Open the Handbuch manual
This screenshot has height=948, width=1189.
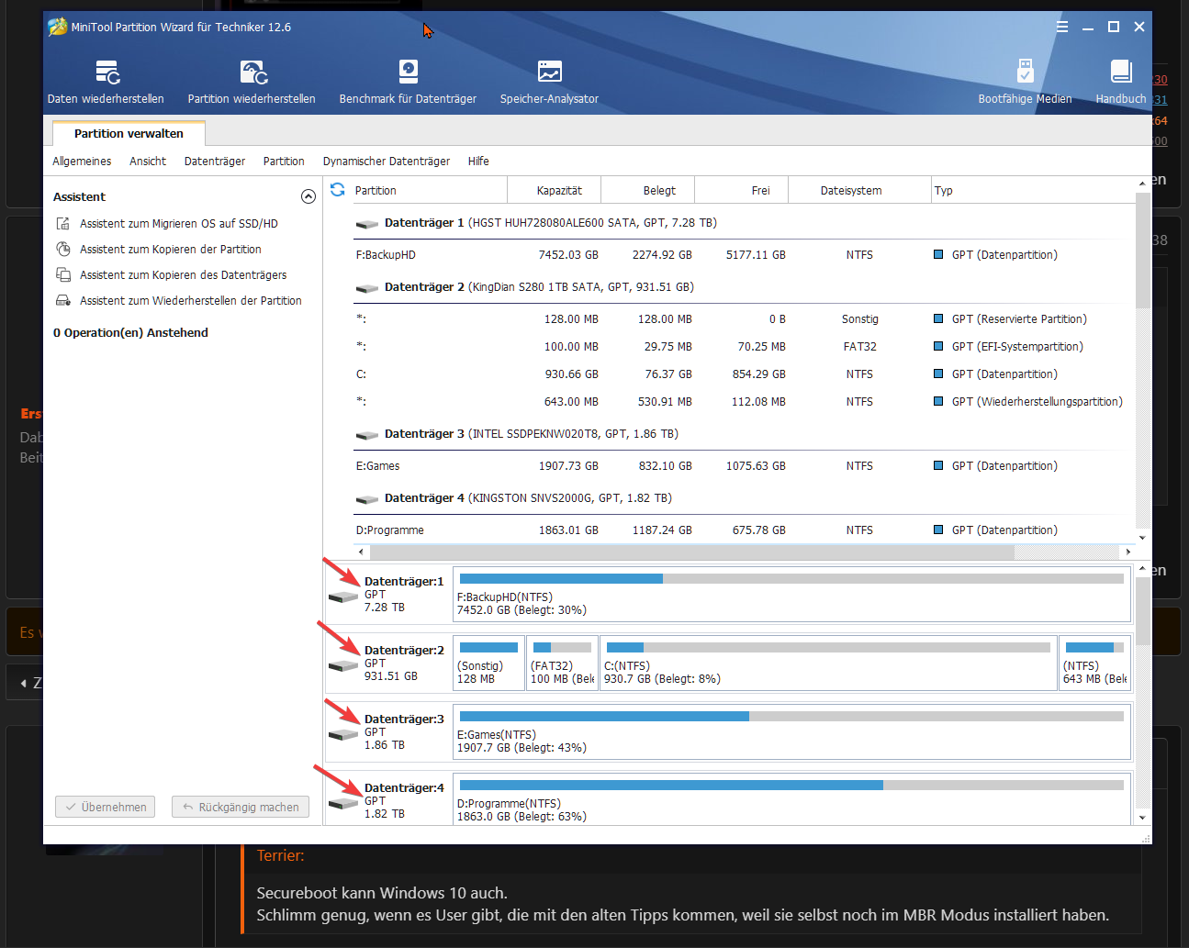[1121, 81]
